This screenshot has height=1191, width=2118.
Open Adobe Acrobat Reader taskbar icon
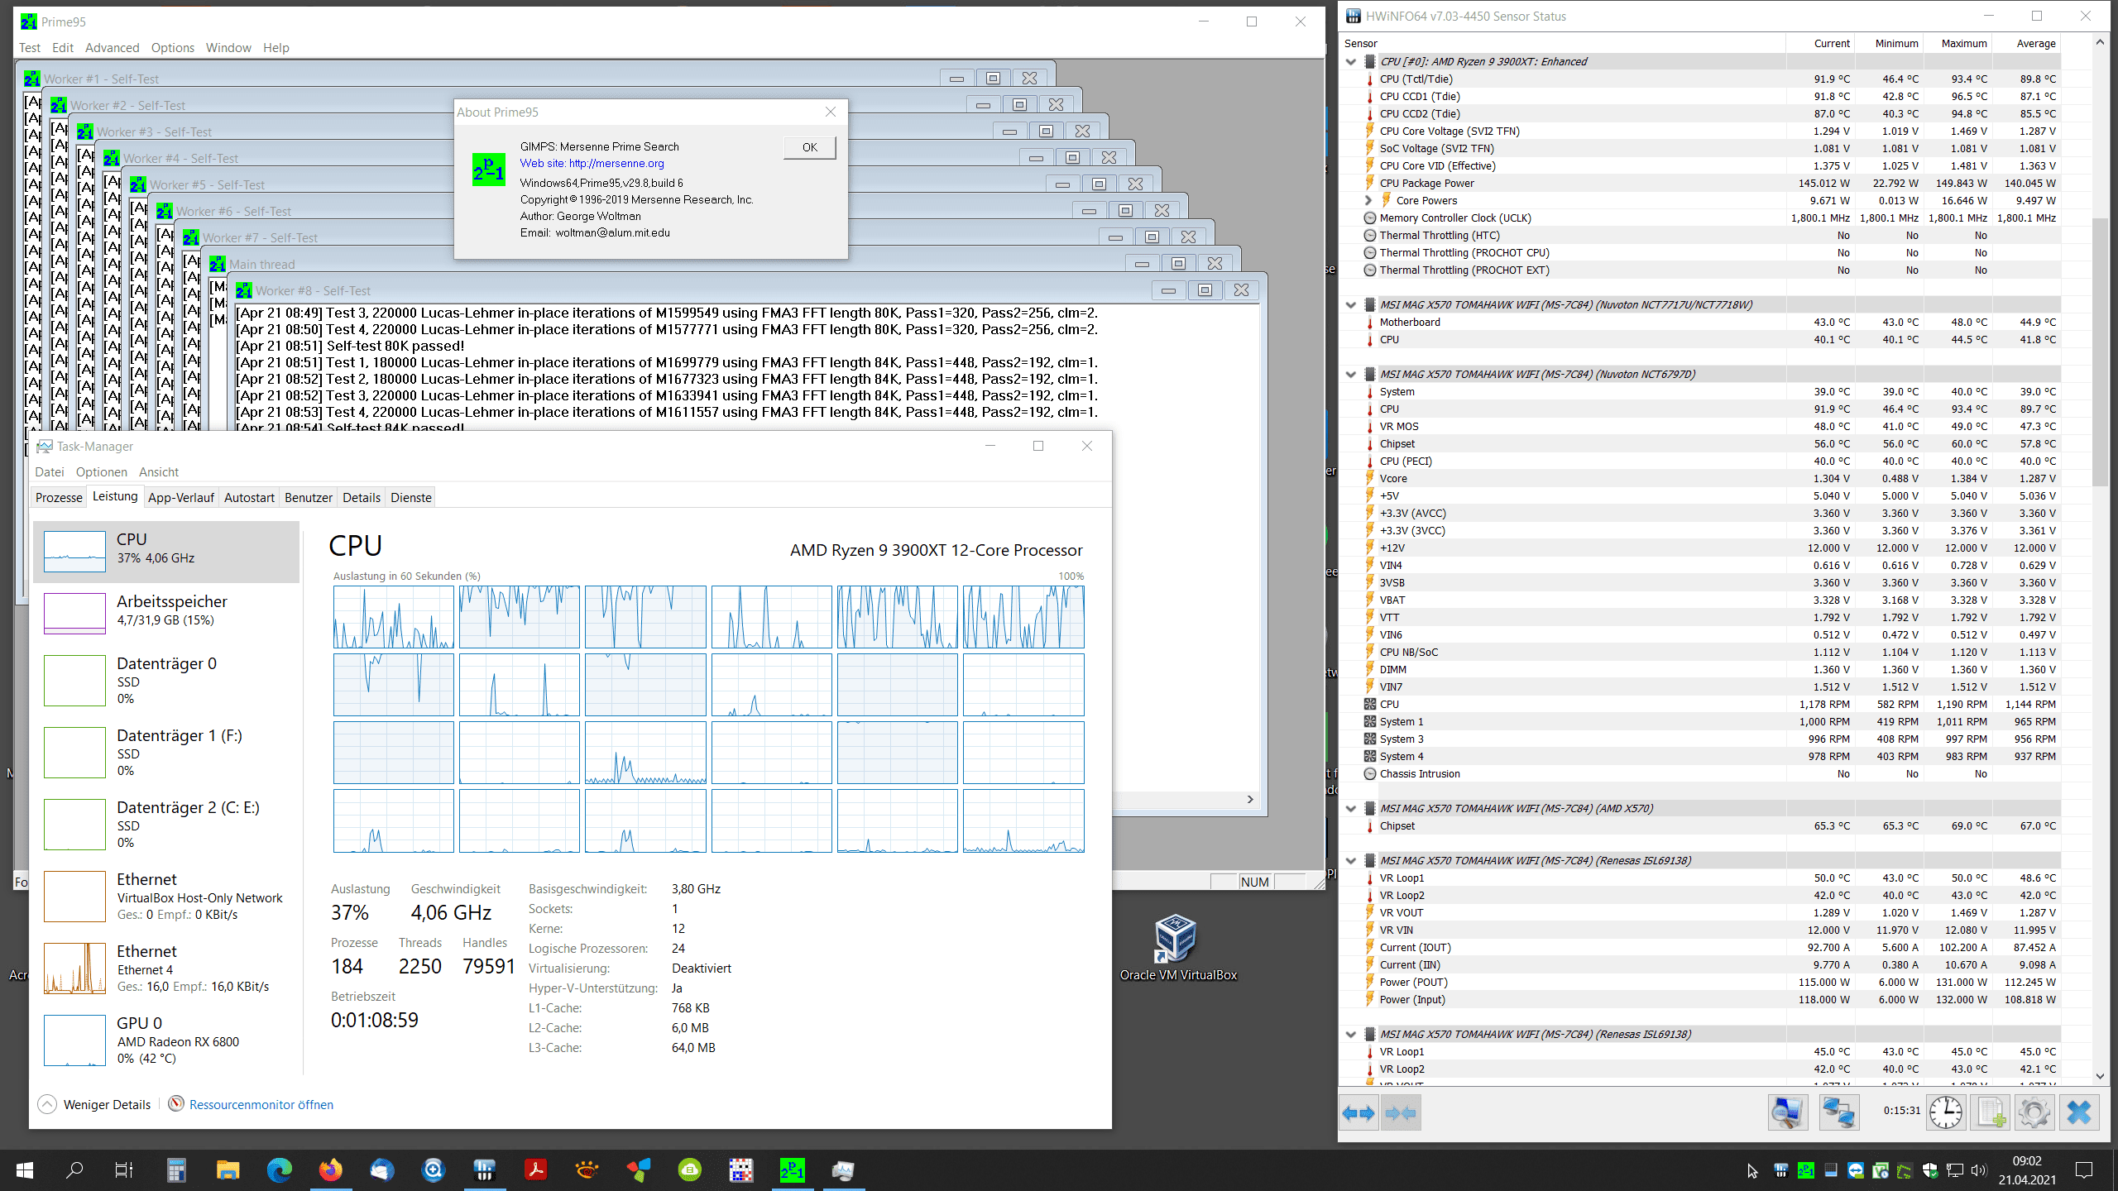535,1169
